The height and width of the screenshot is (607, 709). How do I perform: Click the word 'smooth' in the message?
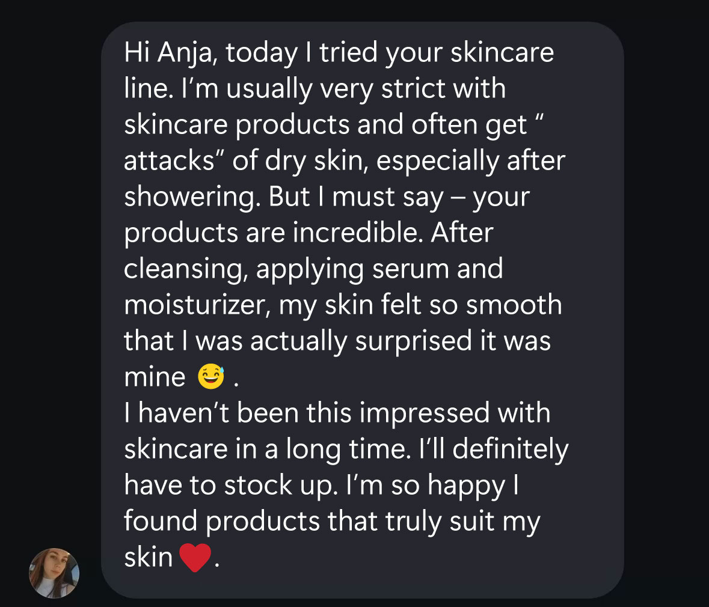pos(514,305)
